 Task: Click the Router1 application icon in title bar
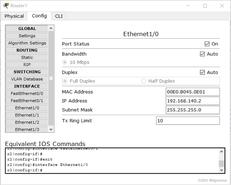click(x=6, y=5)
